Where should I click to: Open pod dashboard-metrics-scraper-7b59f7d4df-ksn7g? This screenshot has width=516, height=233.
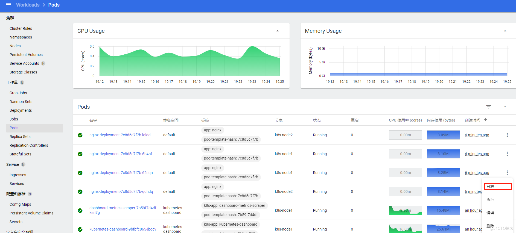(123, 210)
